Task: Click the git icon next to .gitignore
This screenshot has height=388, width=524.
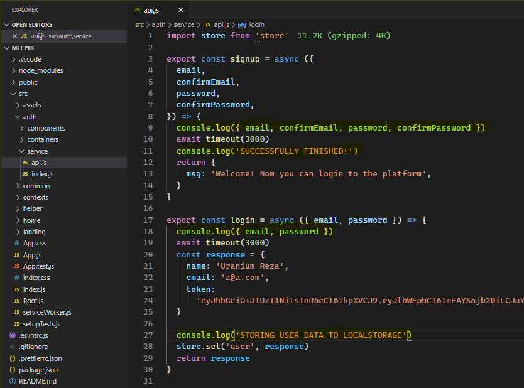Action: coord(11,347)
